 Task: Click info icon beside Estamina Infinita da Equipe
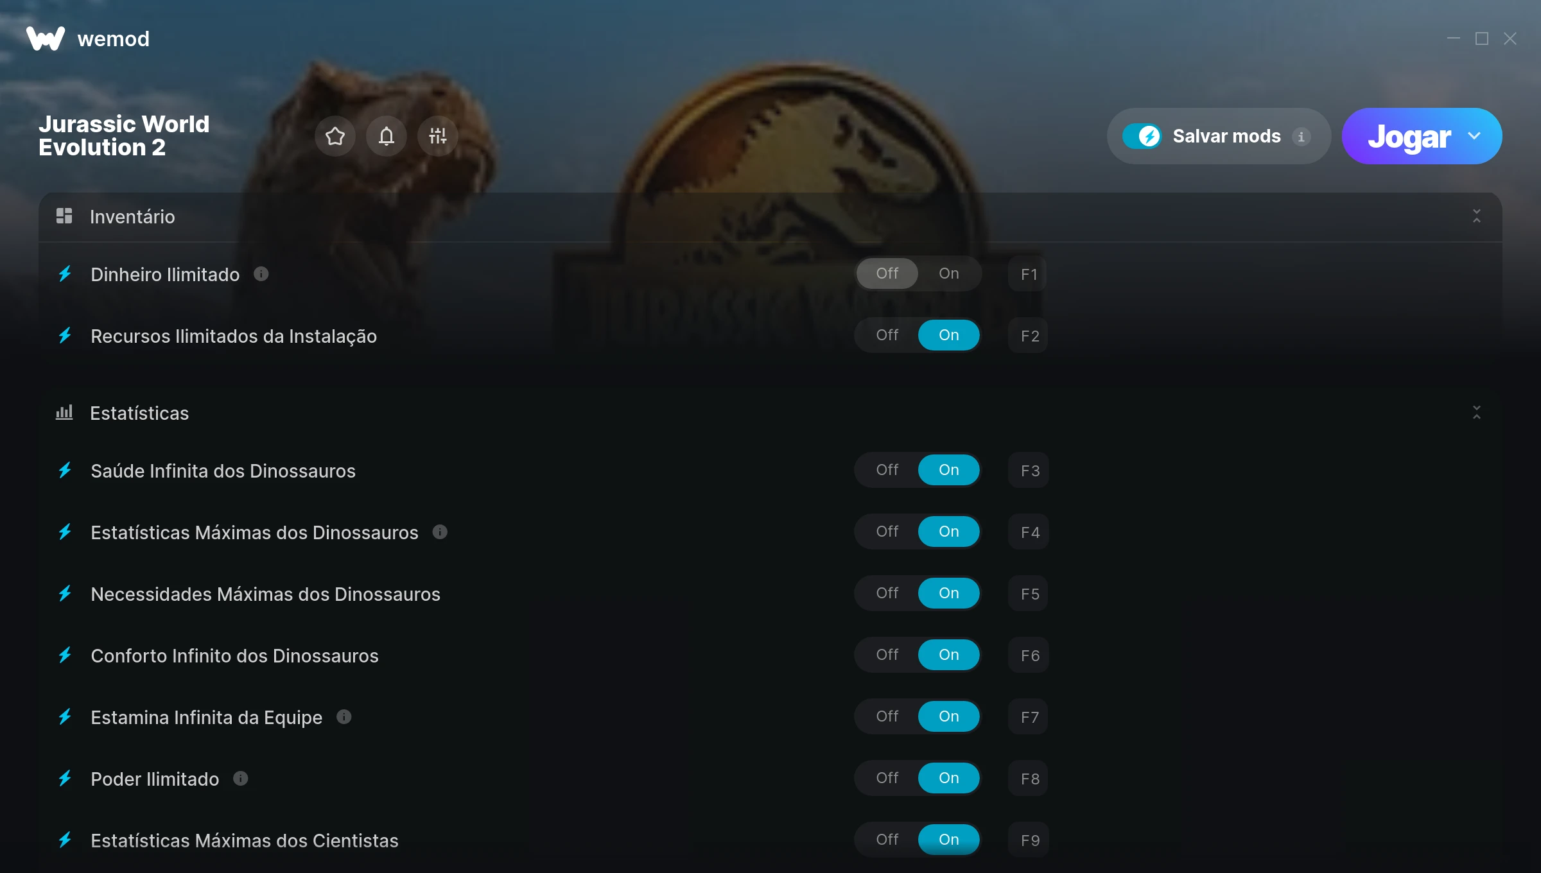pos(344,717)
